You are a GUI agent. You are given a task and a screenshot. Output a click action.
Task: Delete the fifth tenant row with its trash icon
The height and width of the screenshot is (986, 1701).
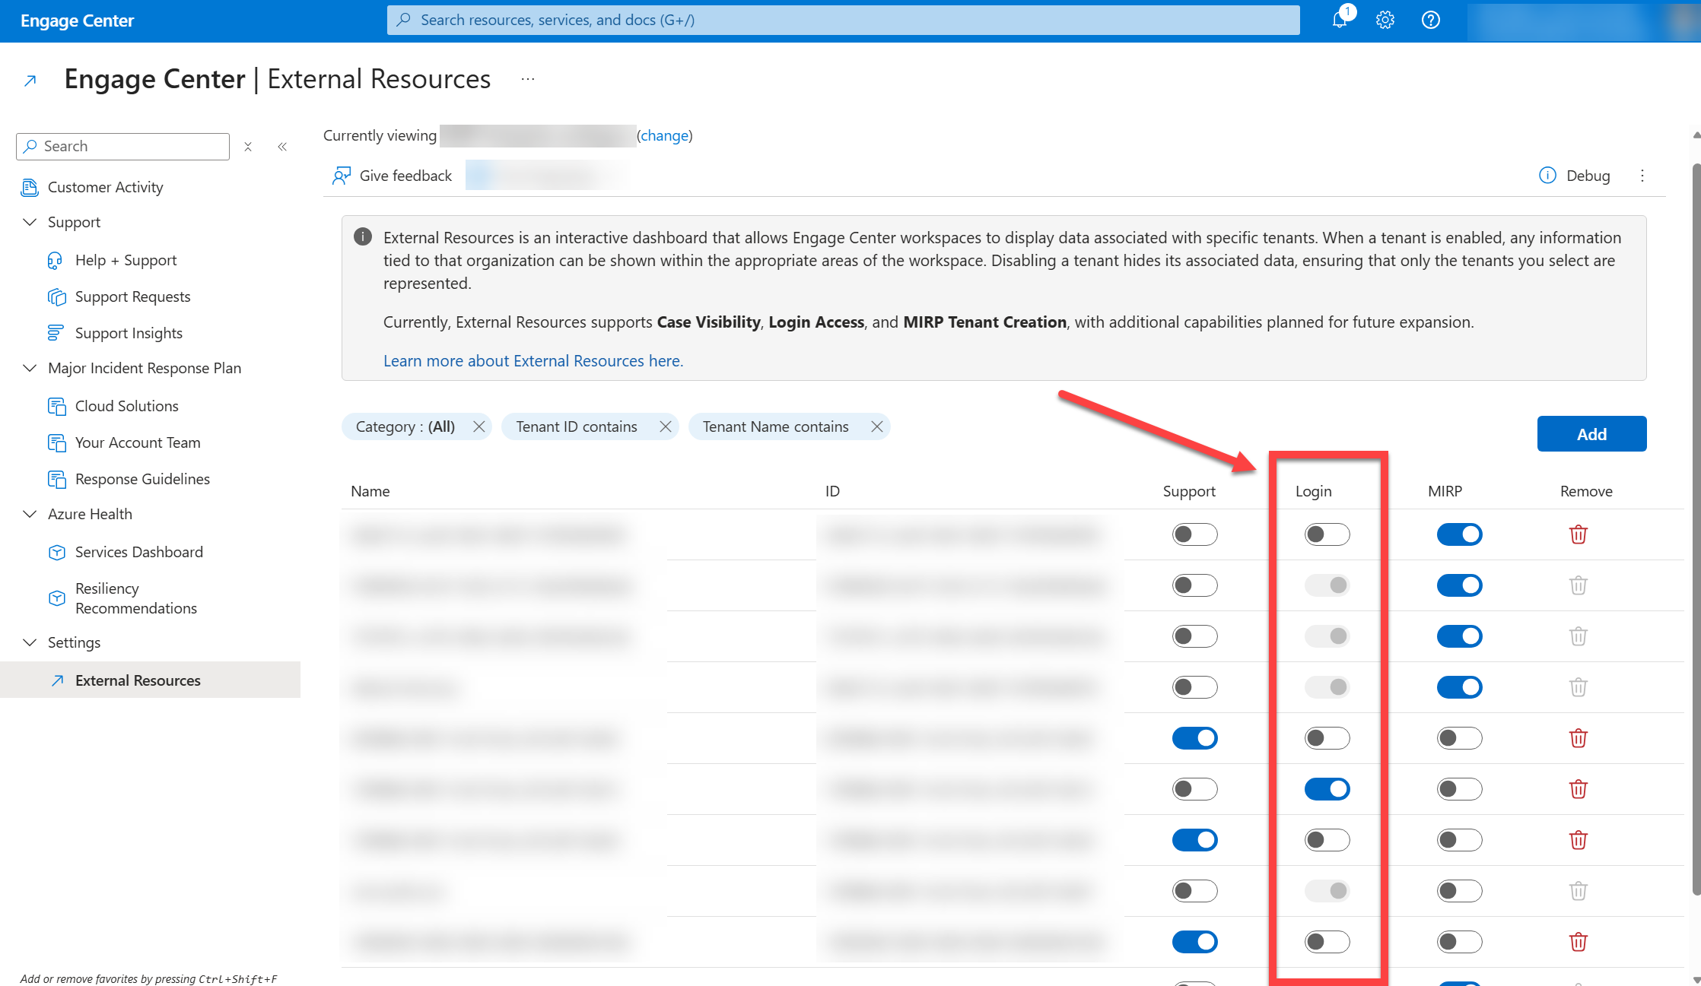click(x=1579, y=738)
